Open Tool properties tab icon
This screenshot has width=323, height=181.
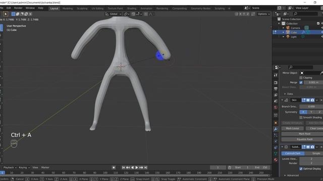click(276, 75)
